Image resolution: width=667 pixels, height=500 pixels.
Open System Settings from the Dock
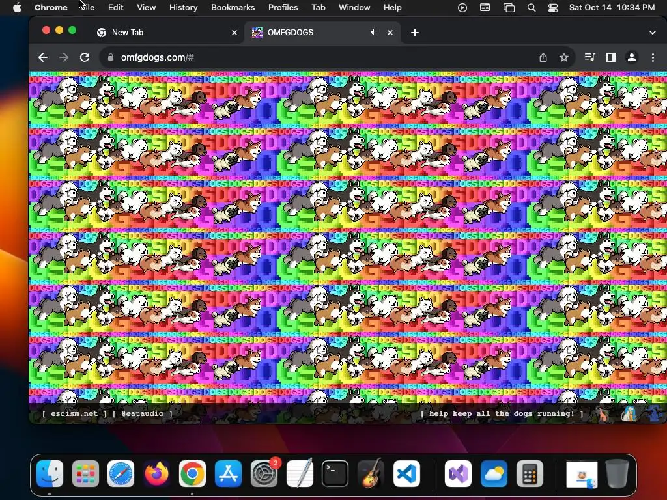(264, 474)
